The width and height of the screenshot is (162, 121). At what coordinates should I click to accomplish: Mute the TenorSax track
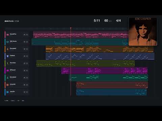[24, 63]
